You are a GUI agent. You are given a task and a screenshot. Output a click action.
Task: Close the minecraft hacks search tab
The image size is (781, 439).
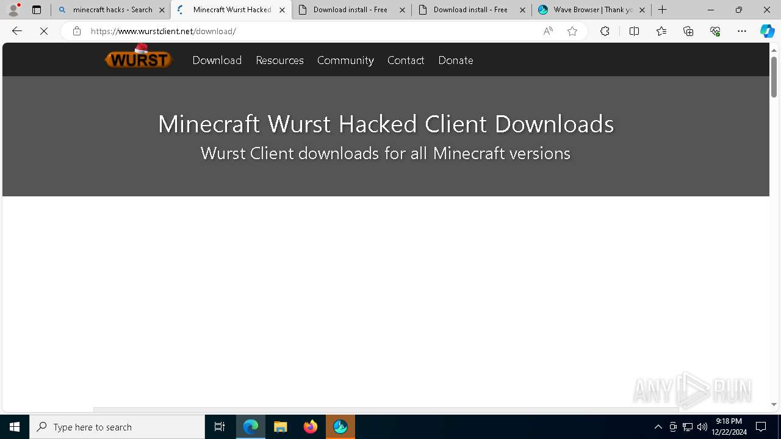tap(162, 10)
